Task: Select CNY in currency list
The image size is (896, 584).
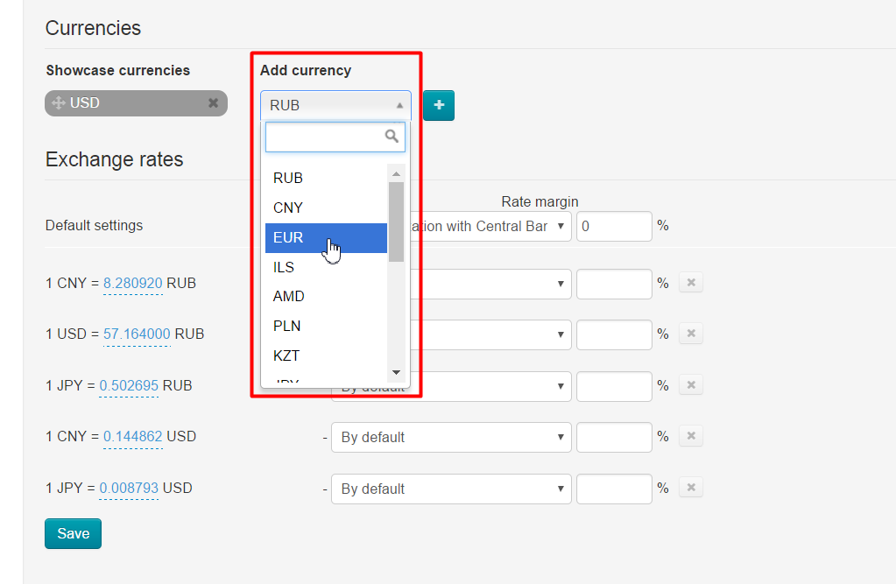Action: point(327,208)
